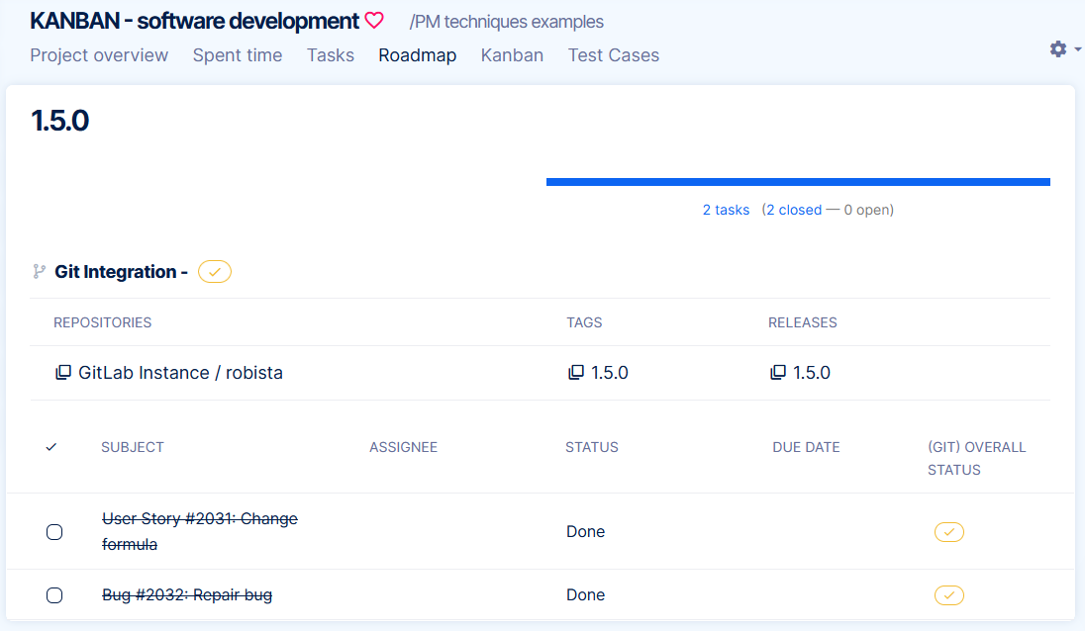Click the Git Integration status check badge
This screenshot has width=1085, height=631.
pyautogui.click(x=215, y=272)
